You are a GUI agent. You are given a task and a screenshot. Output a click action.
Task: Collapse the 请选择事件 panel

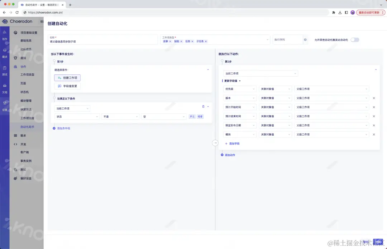(208, 70)
